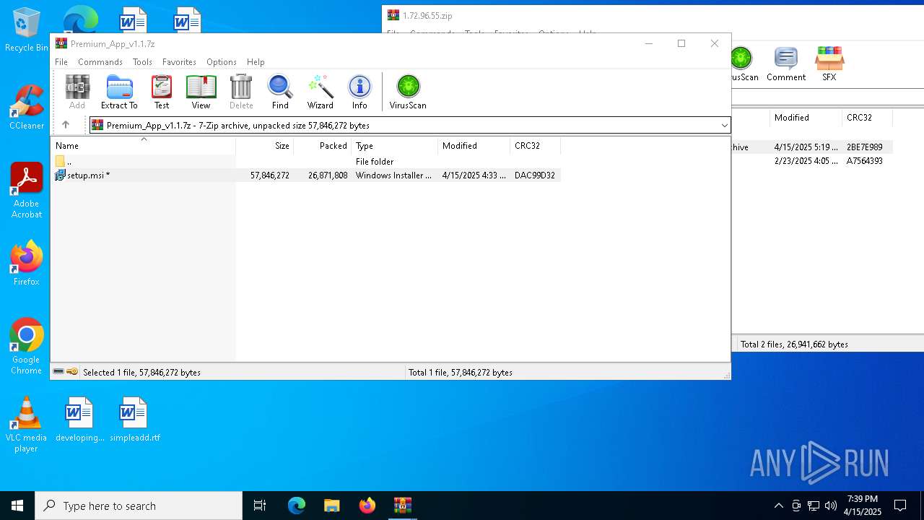The image size is (924, 520).
Task: Go up one folder level arrow
Action: click(x=66, y=125)
